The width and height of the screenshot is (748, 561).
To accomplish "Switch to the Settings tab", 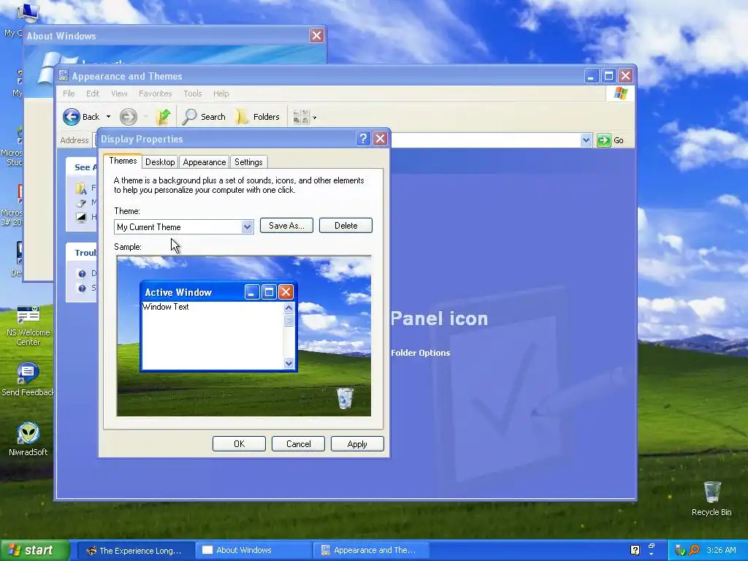I will click(248, 162).
